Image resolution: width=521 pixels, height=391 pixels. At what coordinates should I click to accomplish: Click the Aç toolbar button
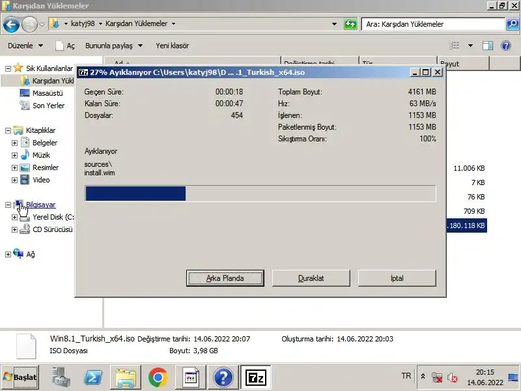tap(65, 46)
